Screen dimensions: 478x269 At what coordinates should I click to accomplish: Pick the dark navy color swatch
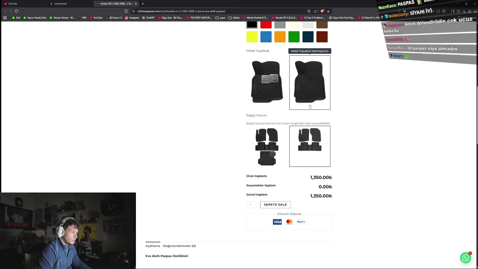pyautogui.click(x=308, y=37)
